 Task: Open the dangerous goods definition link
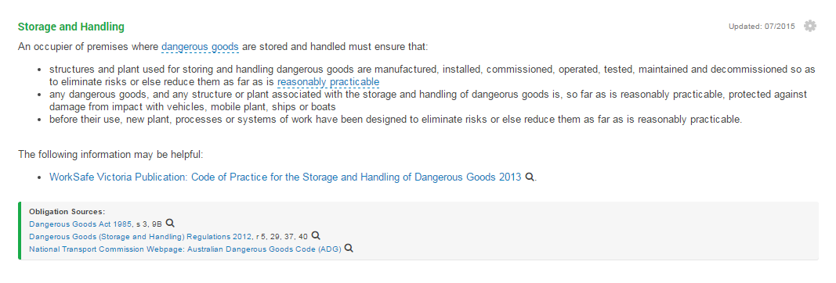coord(200,47)
